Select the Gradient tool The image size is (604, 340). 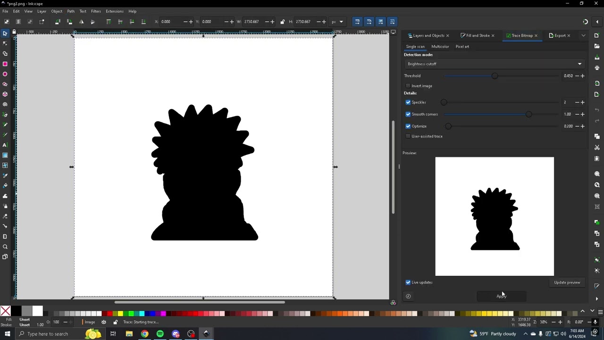pyautogui.click(x=5, y=155)
